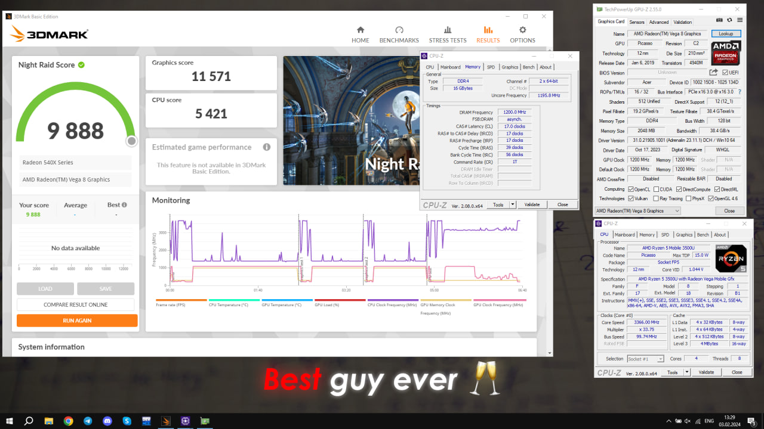Viewport: 764px width, 429px height.
Task: Toggle the UEFI checkbox in GPU-Z
Action: click(x=725, y=72)
